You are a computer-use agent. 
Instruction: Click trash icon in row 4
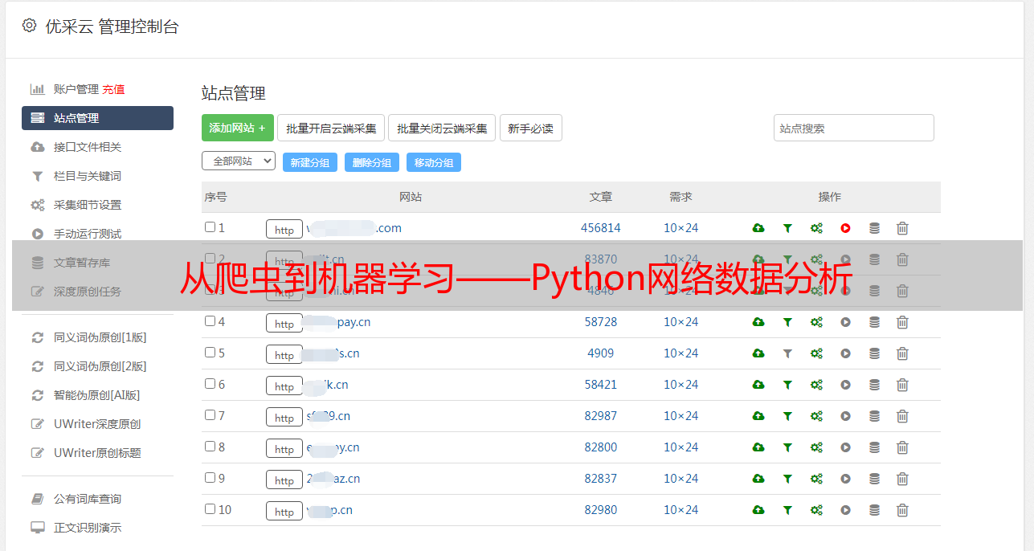902,322
